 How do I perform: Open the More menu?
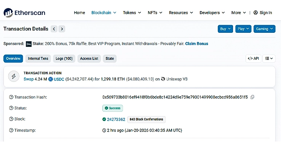238,13
